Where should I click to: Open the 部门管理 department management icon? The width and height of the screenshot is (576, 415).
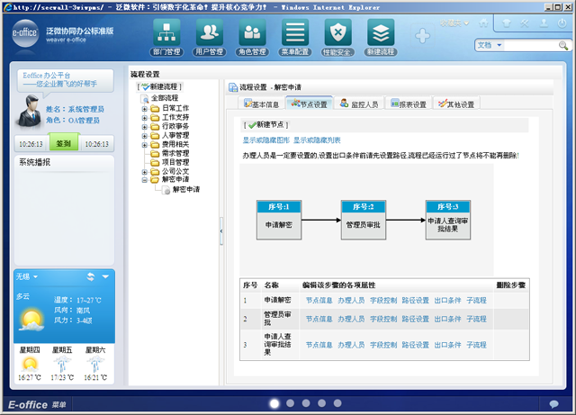[167, 36]
